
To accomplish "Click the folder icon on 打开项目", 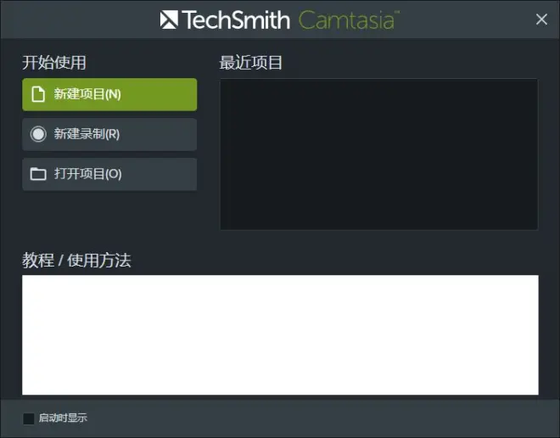I will 38,174.
